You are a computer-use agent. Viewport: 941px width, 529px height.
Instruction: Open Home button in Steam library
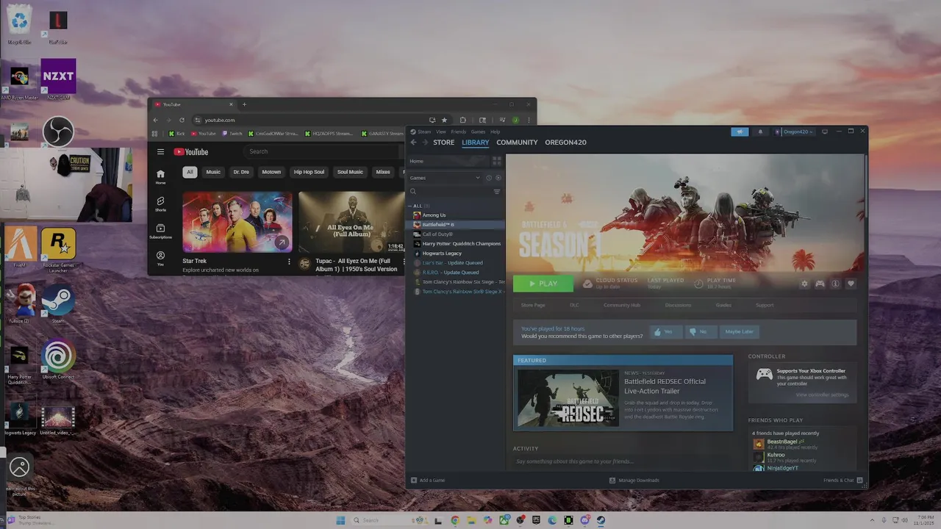(x=448, y=161)
